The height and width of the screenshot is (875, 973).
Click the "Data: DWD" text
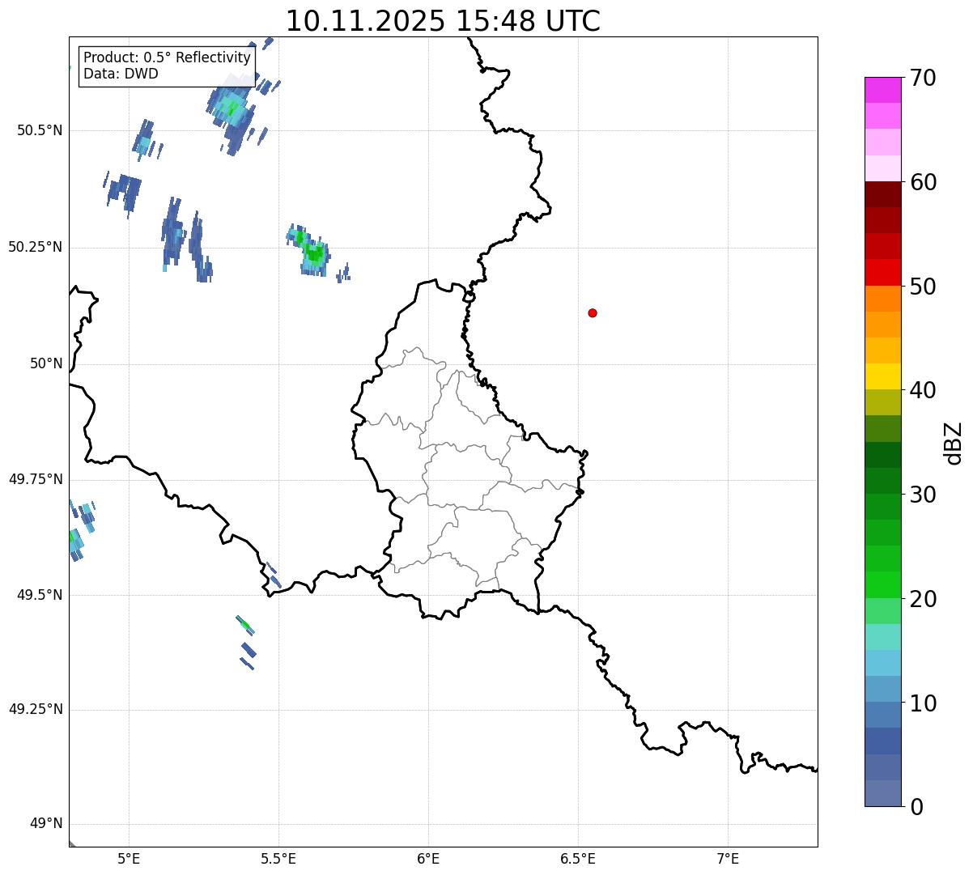(x=121, y=74)
